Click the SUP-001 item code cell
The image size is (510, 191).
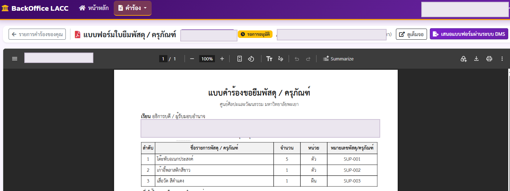pyautogui.click(x=352, y=159)
